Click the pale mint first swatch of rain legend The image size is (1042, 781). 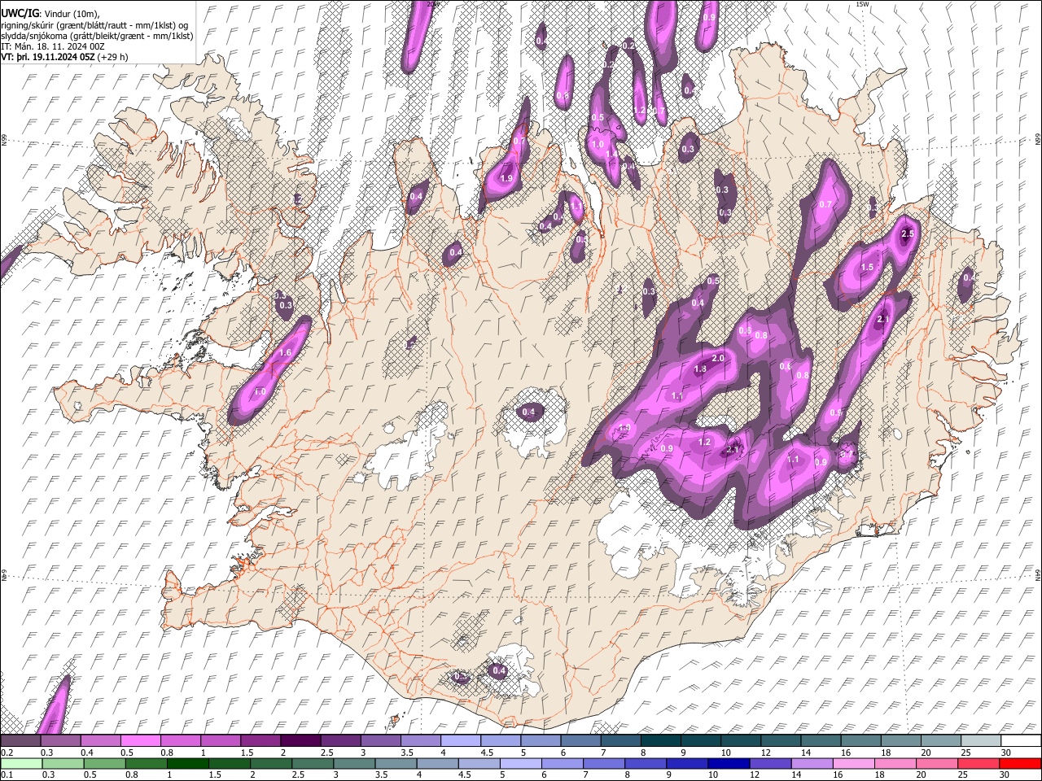20,763
